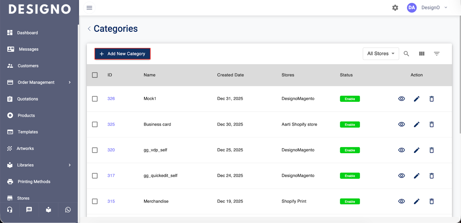461x223 pixels.
Task: Click the search icon in table toolbar
Action: [406, 54]
